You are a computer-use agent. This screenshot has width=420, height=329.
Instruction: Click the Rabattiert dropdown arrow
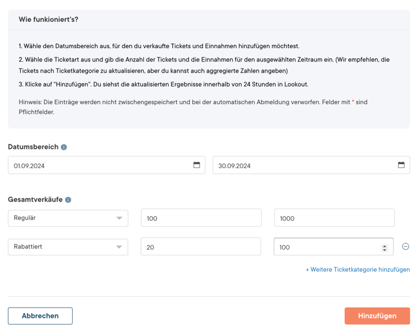coord(119,247)
